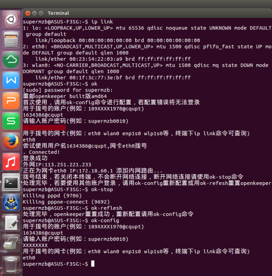Open the Trash at the dock bottom
The width and height of the screenshot is (272, 276).
click(x=11, y=264)
